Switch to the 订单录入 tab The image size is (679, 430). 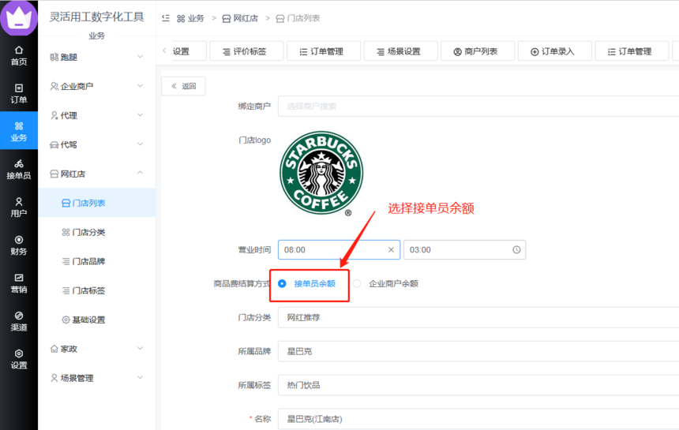(555, 51)
